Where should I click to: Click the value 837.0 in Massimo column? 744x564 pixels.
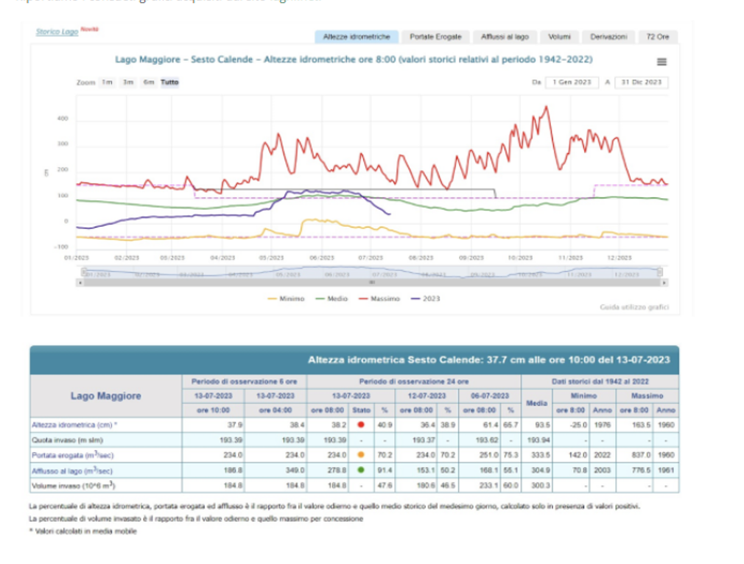[x=641, y=455]
